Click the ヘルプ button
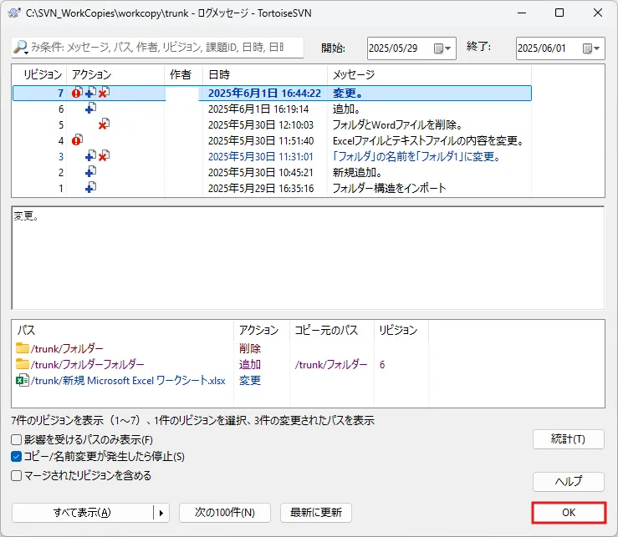The width and height of the screenshot is (618, 537). click(569, 482)
